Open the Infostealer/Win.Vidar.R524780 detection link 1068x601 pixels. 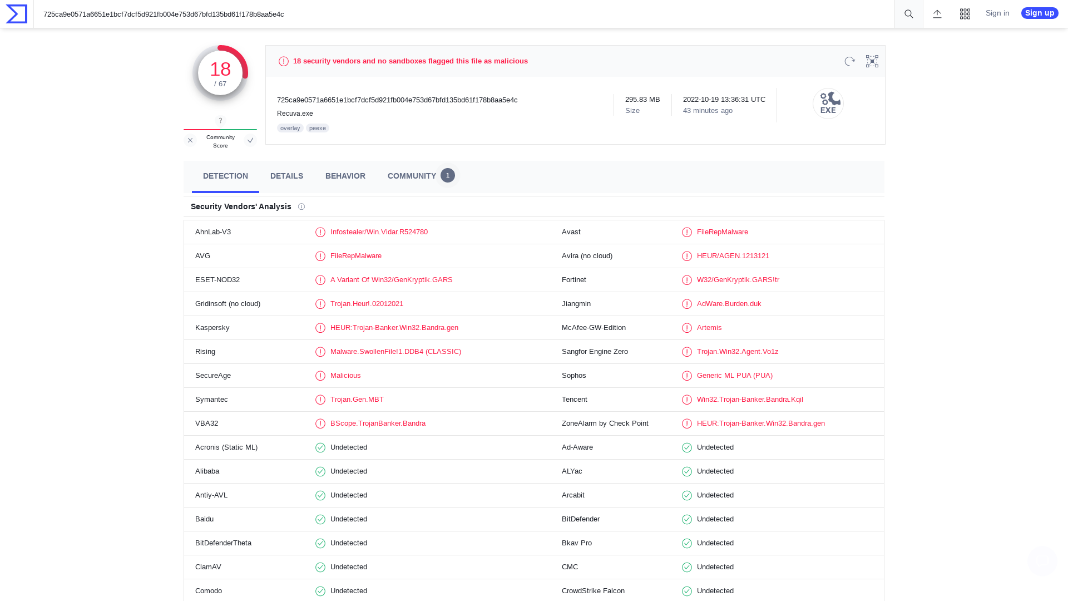(x=379, y=232)
